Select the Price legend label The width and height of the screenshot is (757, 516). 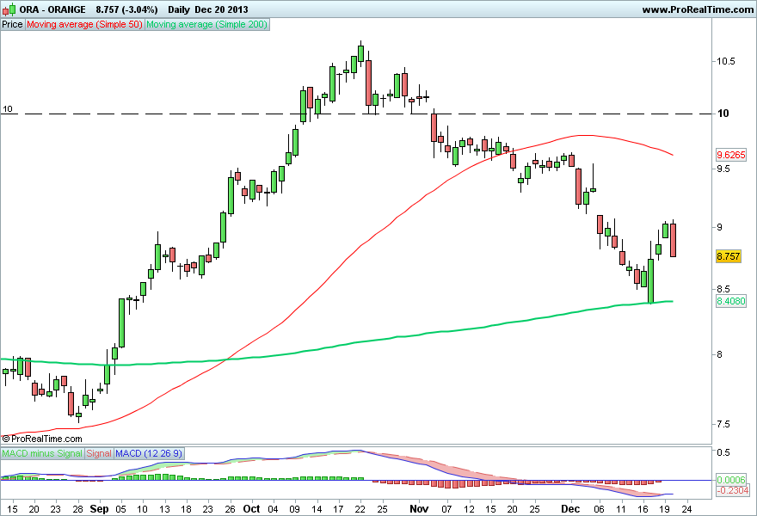point(13,24)
